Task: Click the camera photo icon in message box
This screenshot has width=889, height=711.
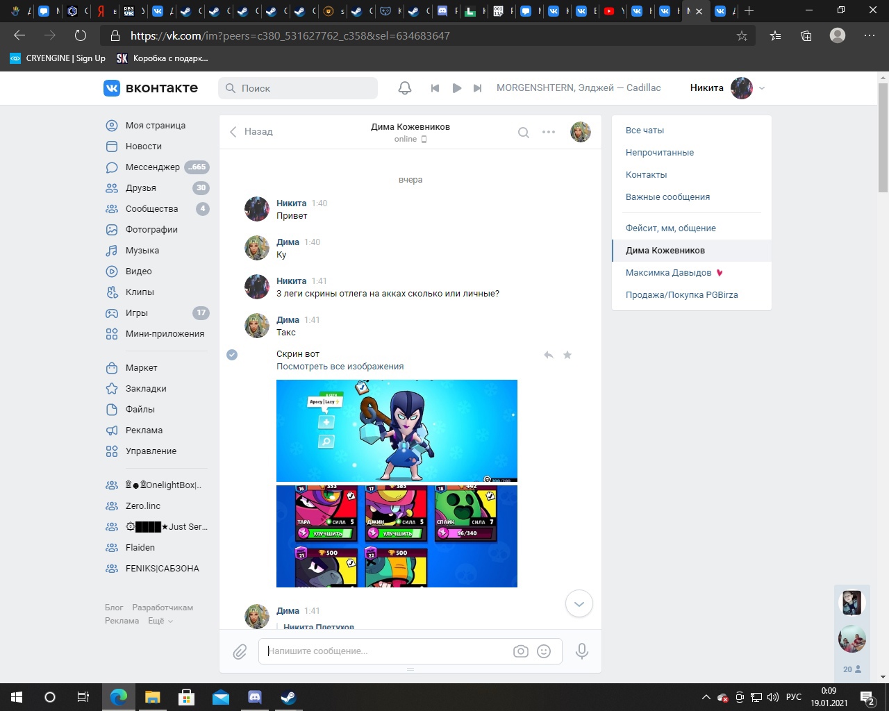Action: tap(520, 651)
